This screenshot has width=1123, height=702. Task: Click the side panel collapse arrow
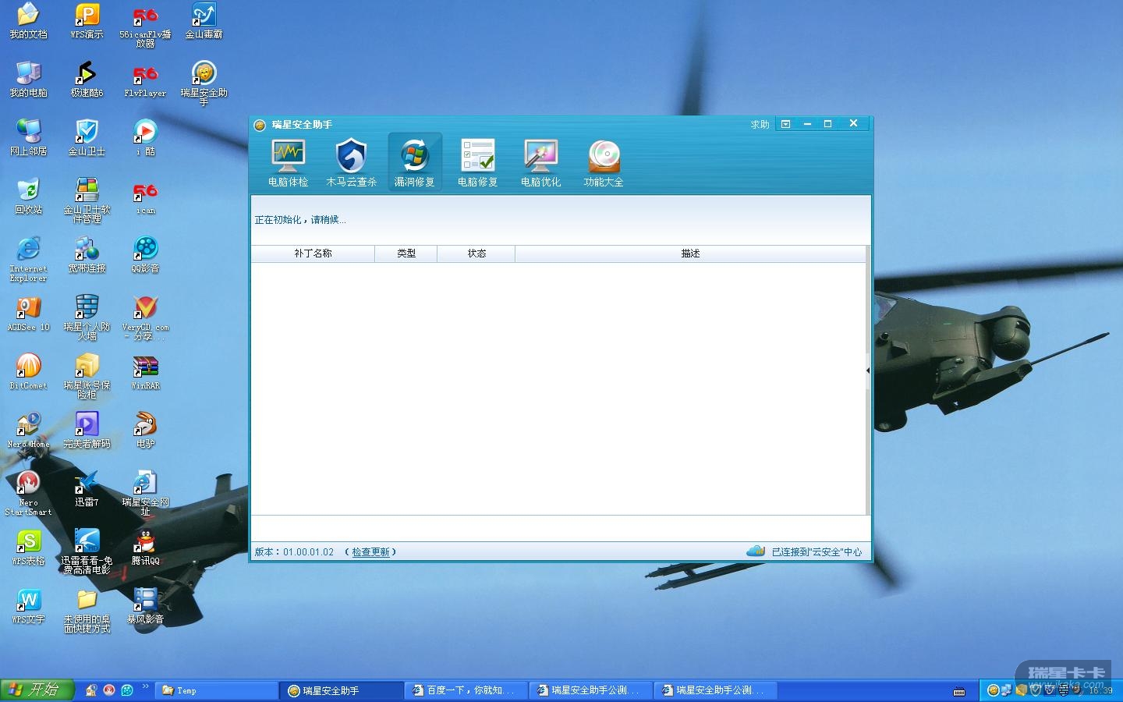click(x=868, y=370)
